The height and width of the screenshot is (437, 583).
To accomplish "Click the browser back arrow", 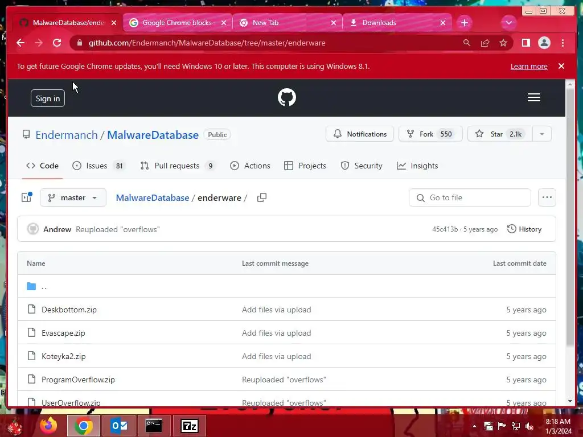I will [x=20, y=43].
